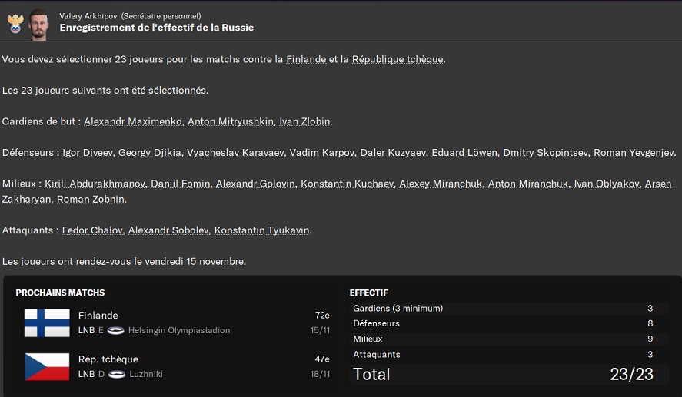The height and width of the screenshot is (397, 682).
Task: Open Alexandr Golovin's player link
Action: click(255, 184)
